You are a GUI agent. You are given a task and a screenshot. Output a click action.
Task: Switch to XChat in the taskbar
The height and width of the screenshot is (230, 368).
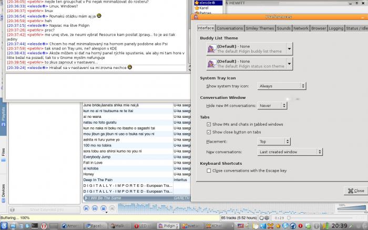tap(216, 226)
